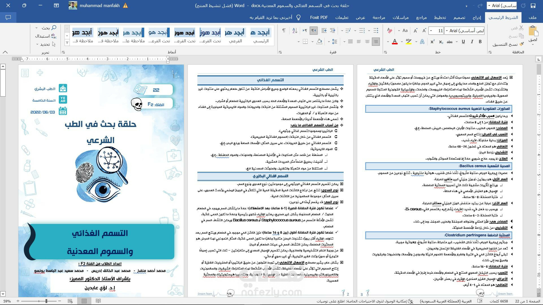The image size is (543, 305).
Task: Open the ملف (File) tab
Action: click(533, 18)
